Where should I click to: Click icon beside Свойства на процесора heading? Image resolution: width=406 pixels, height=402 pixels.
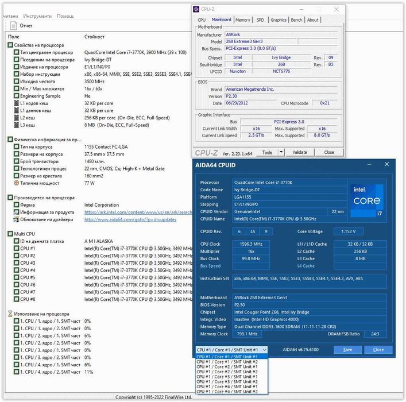(10, 45)
